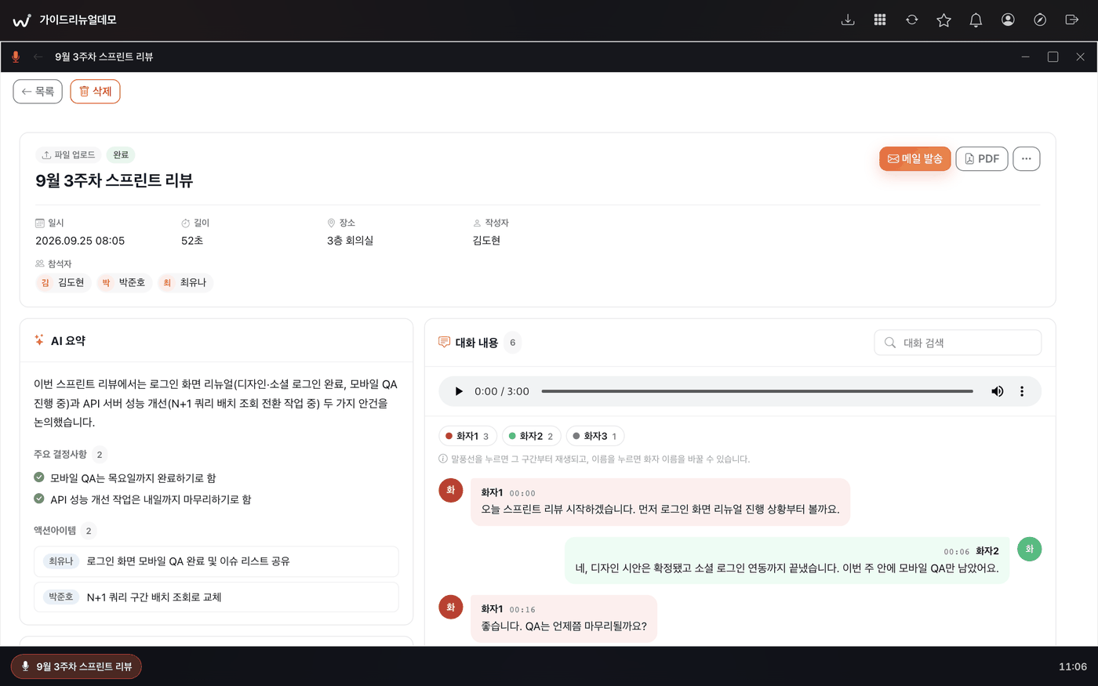Click the AI 요약 sparkle icon

pos(39,340)
